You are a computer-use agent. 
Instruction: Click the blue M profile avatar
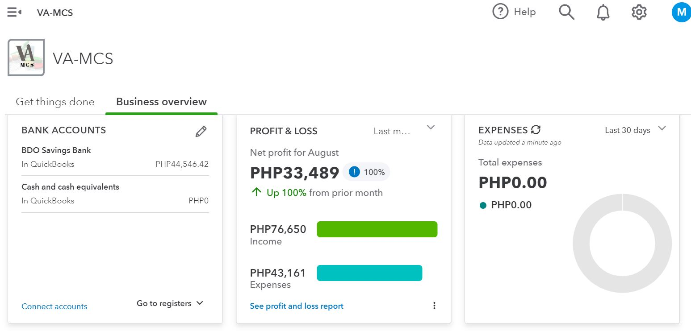(681, 12)
